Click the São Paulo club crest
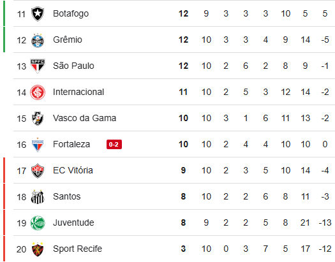 [x=38, y=66]
